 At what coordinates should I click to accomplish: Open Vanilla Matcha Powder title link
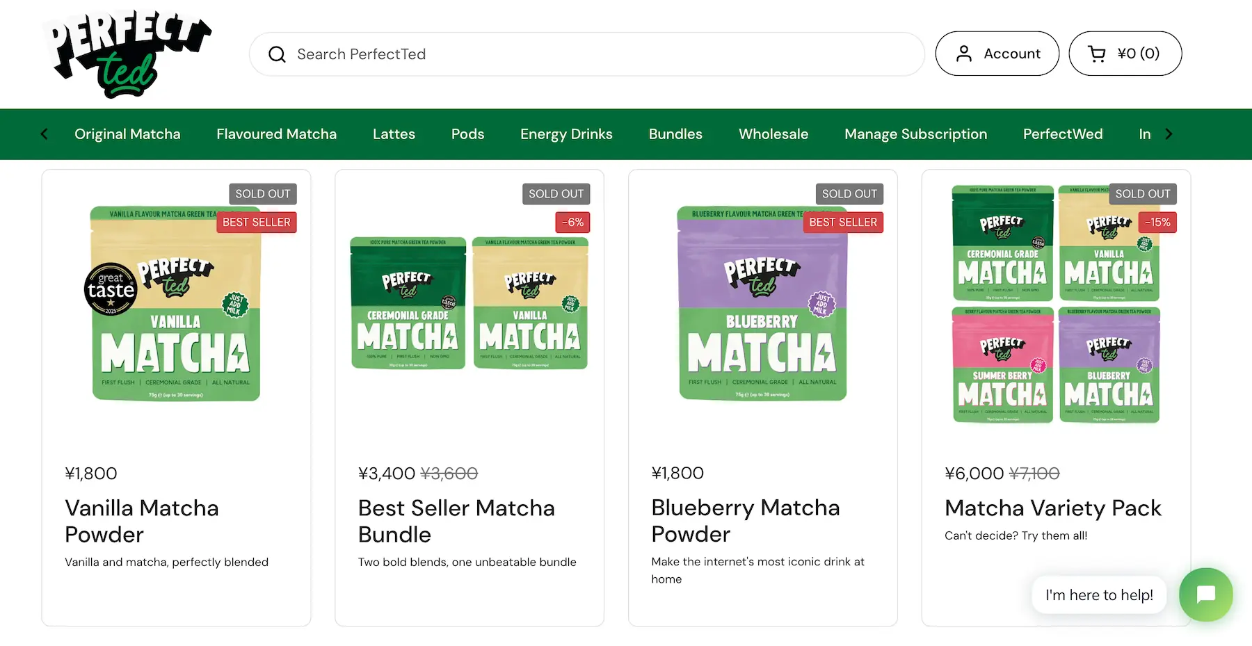coord(142,521)
